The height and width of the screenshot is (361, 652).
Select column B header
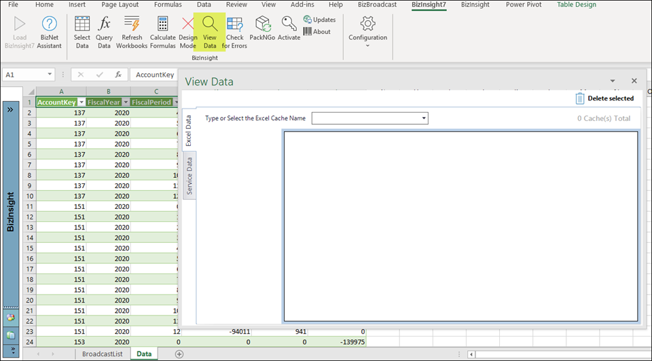click(109, 92)
